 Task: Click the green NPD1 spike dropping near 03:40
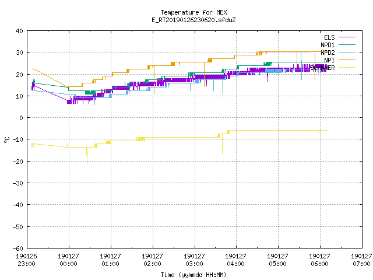[x=223, y=83]
